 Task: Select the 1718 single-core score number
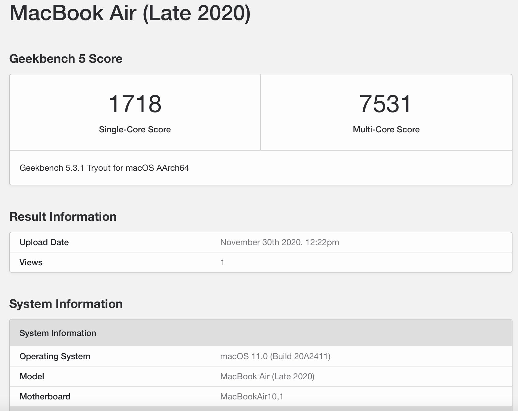(x=135, y=104)
